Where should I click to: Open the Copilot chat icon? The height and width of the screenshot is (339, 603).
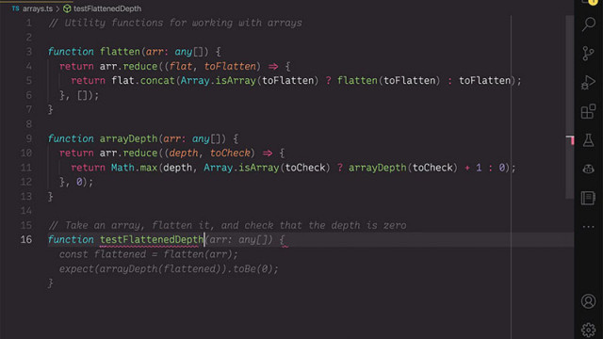click(588, 169)
